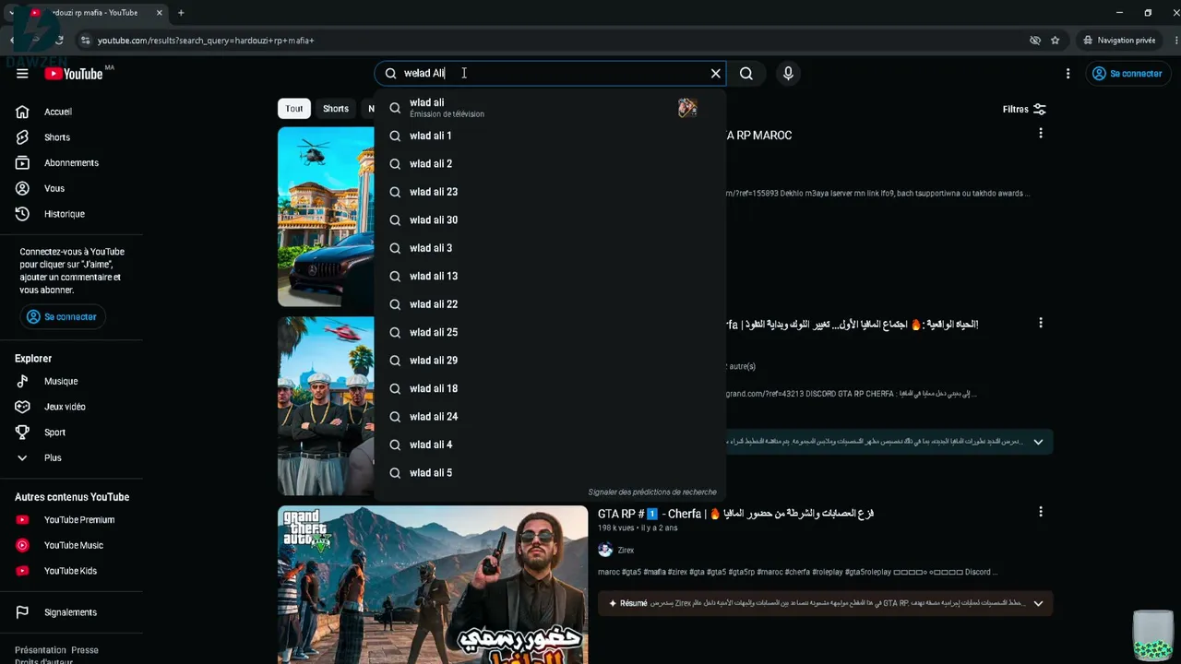
Task: Select the Shorts filter chip
Action: (x=336, y=109)
